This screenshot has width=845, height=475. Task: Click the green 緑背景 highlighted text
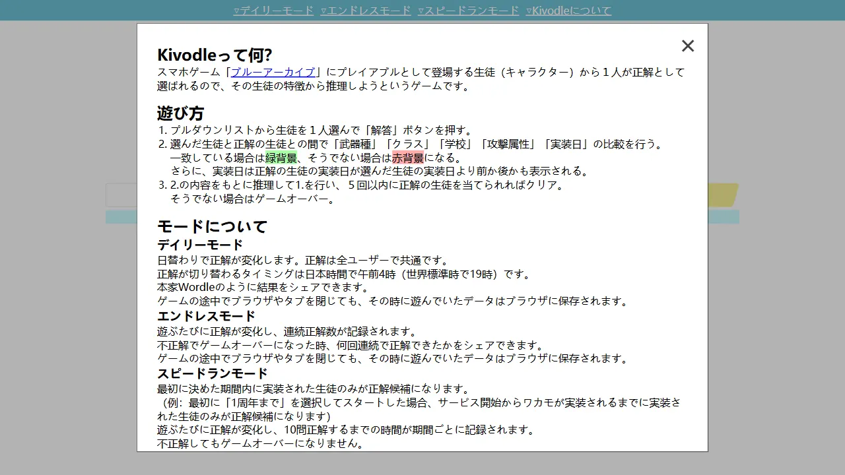(x=281, y=158)
